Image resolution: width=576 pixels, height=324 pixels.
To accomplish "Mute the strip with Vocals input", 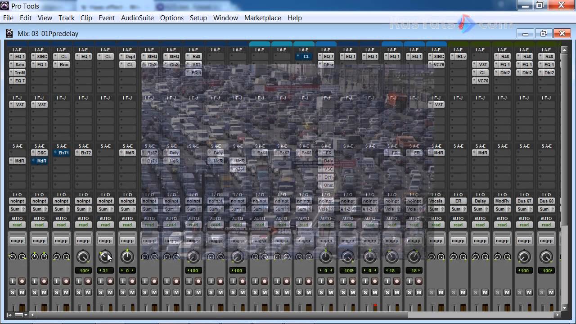I will 441,292.
